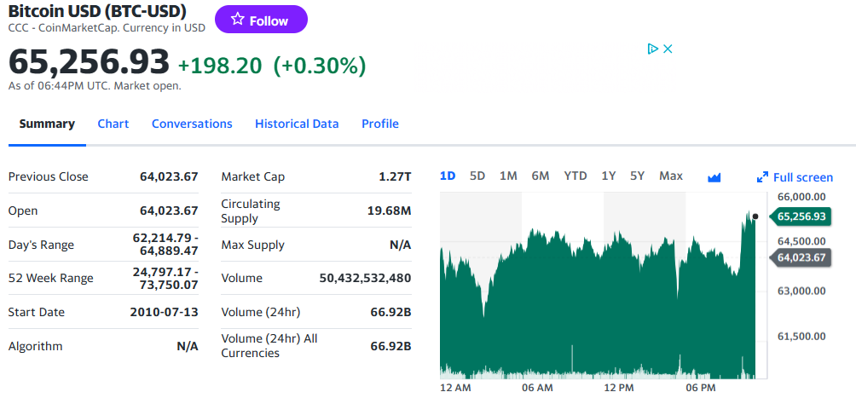
Task: Set chart range to YTD
Action: [x=575, y=176]
